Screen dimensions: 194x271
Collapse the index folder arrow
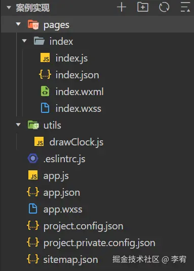[x=24, y=41]
